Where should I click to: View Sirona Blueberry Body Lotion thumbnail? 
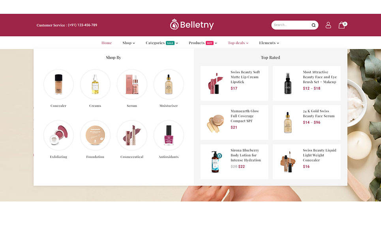click(215, 162)
